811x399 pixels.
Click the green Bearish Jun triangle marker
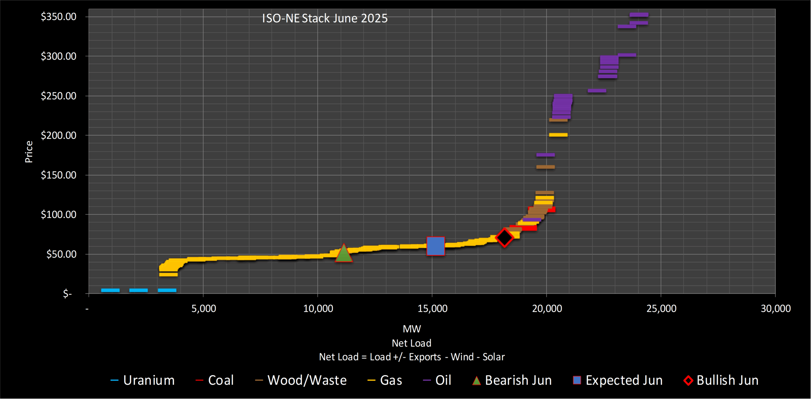tap(344, 254)
